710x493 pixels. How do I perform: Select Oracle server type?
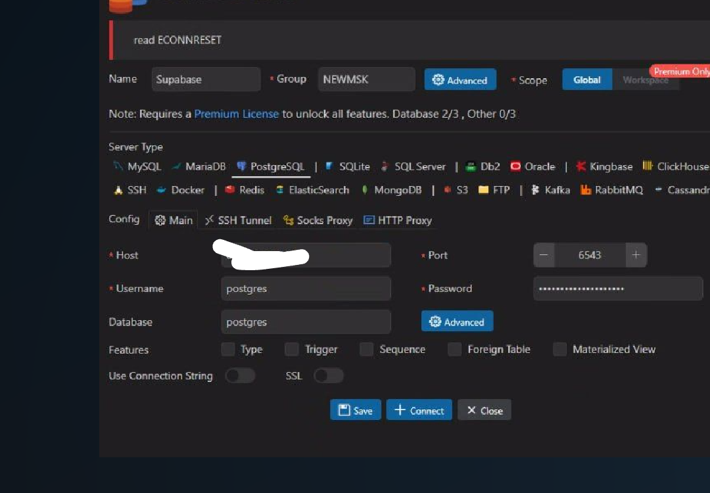(532, 166)
